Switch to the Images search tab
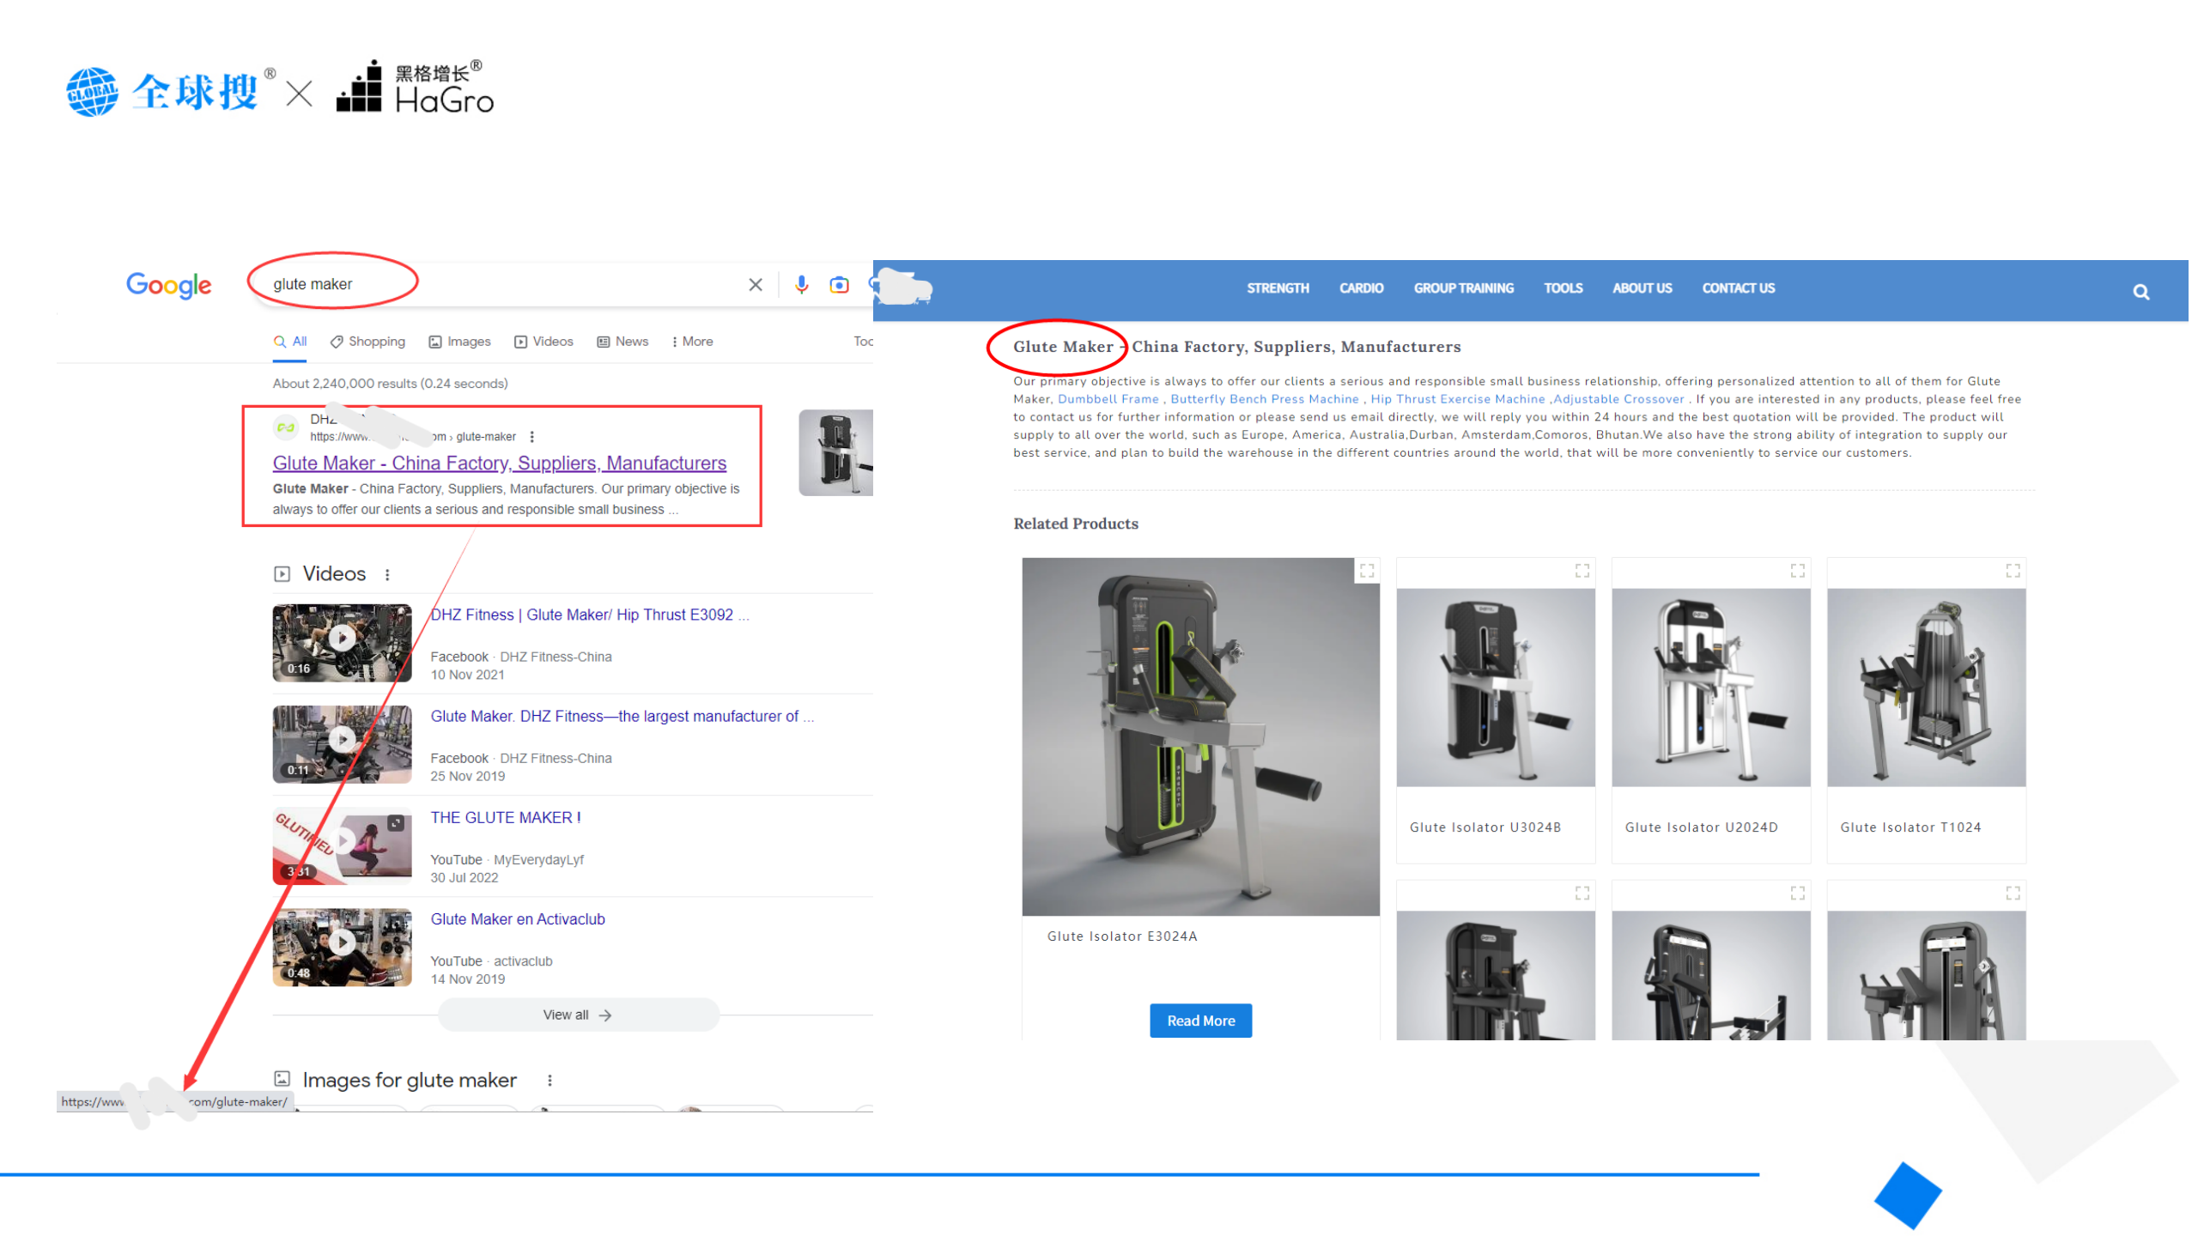2198x1236 pixels. [462, 343]
